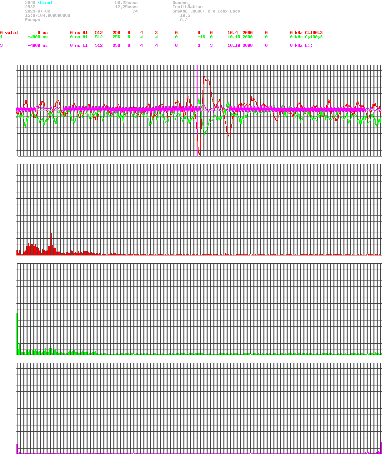The height and width of the screenshot is (462, 391).
Task: Click the green row's "10.10" value
Action: tap(234, 37)
